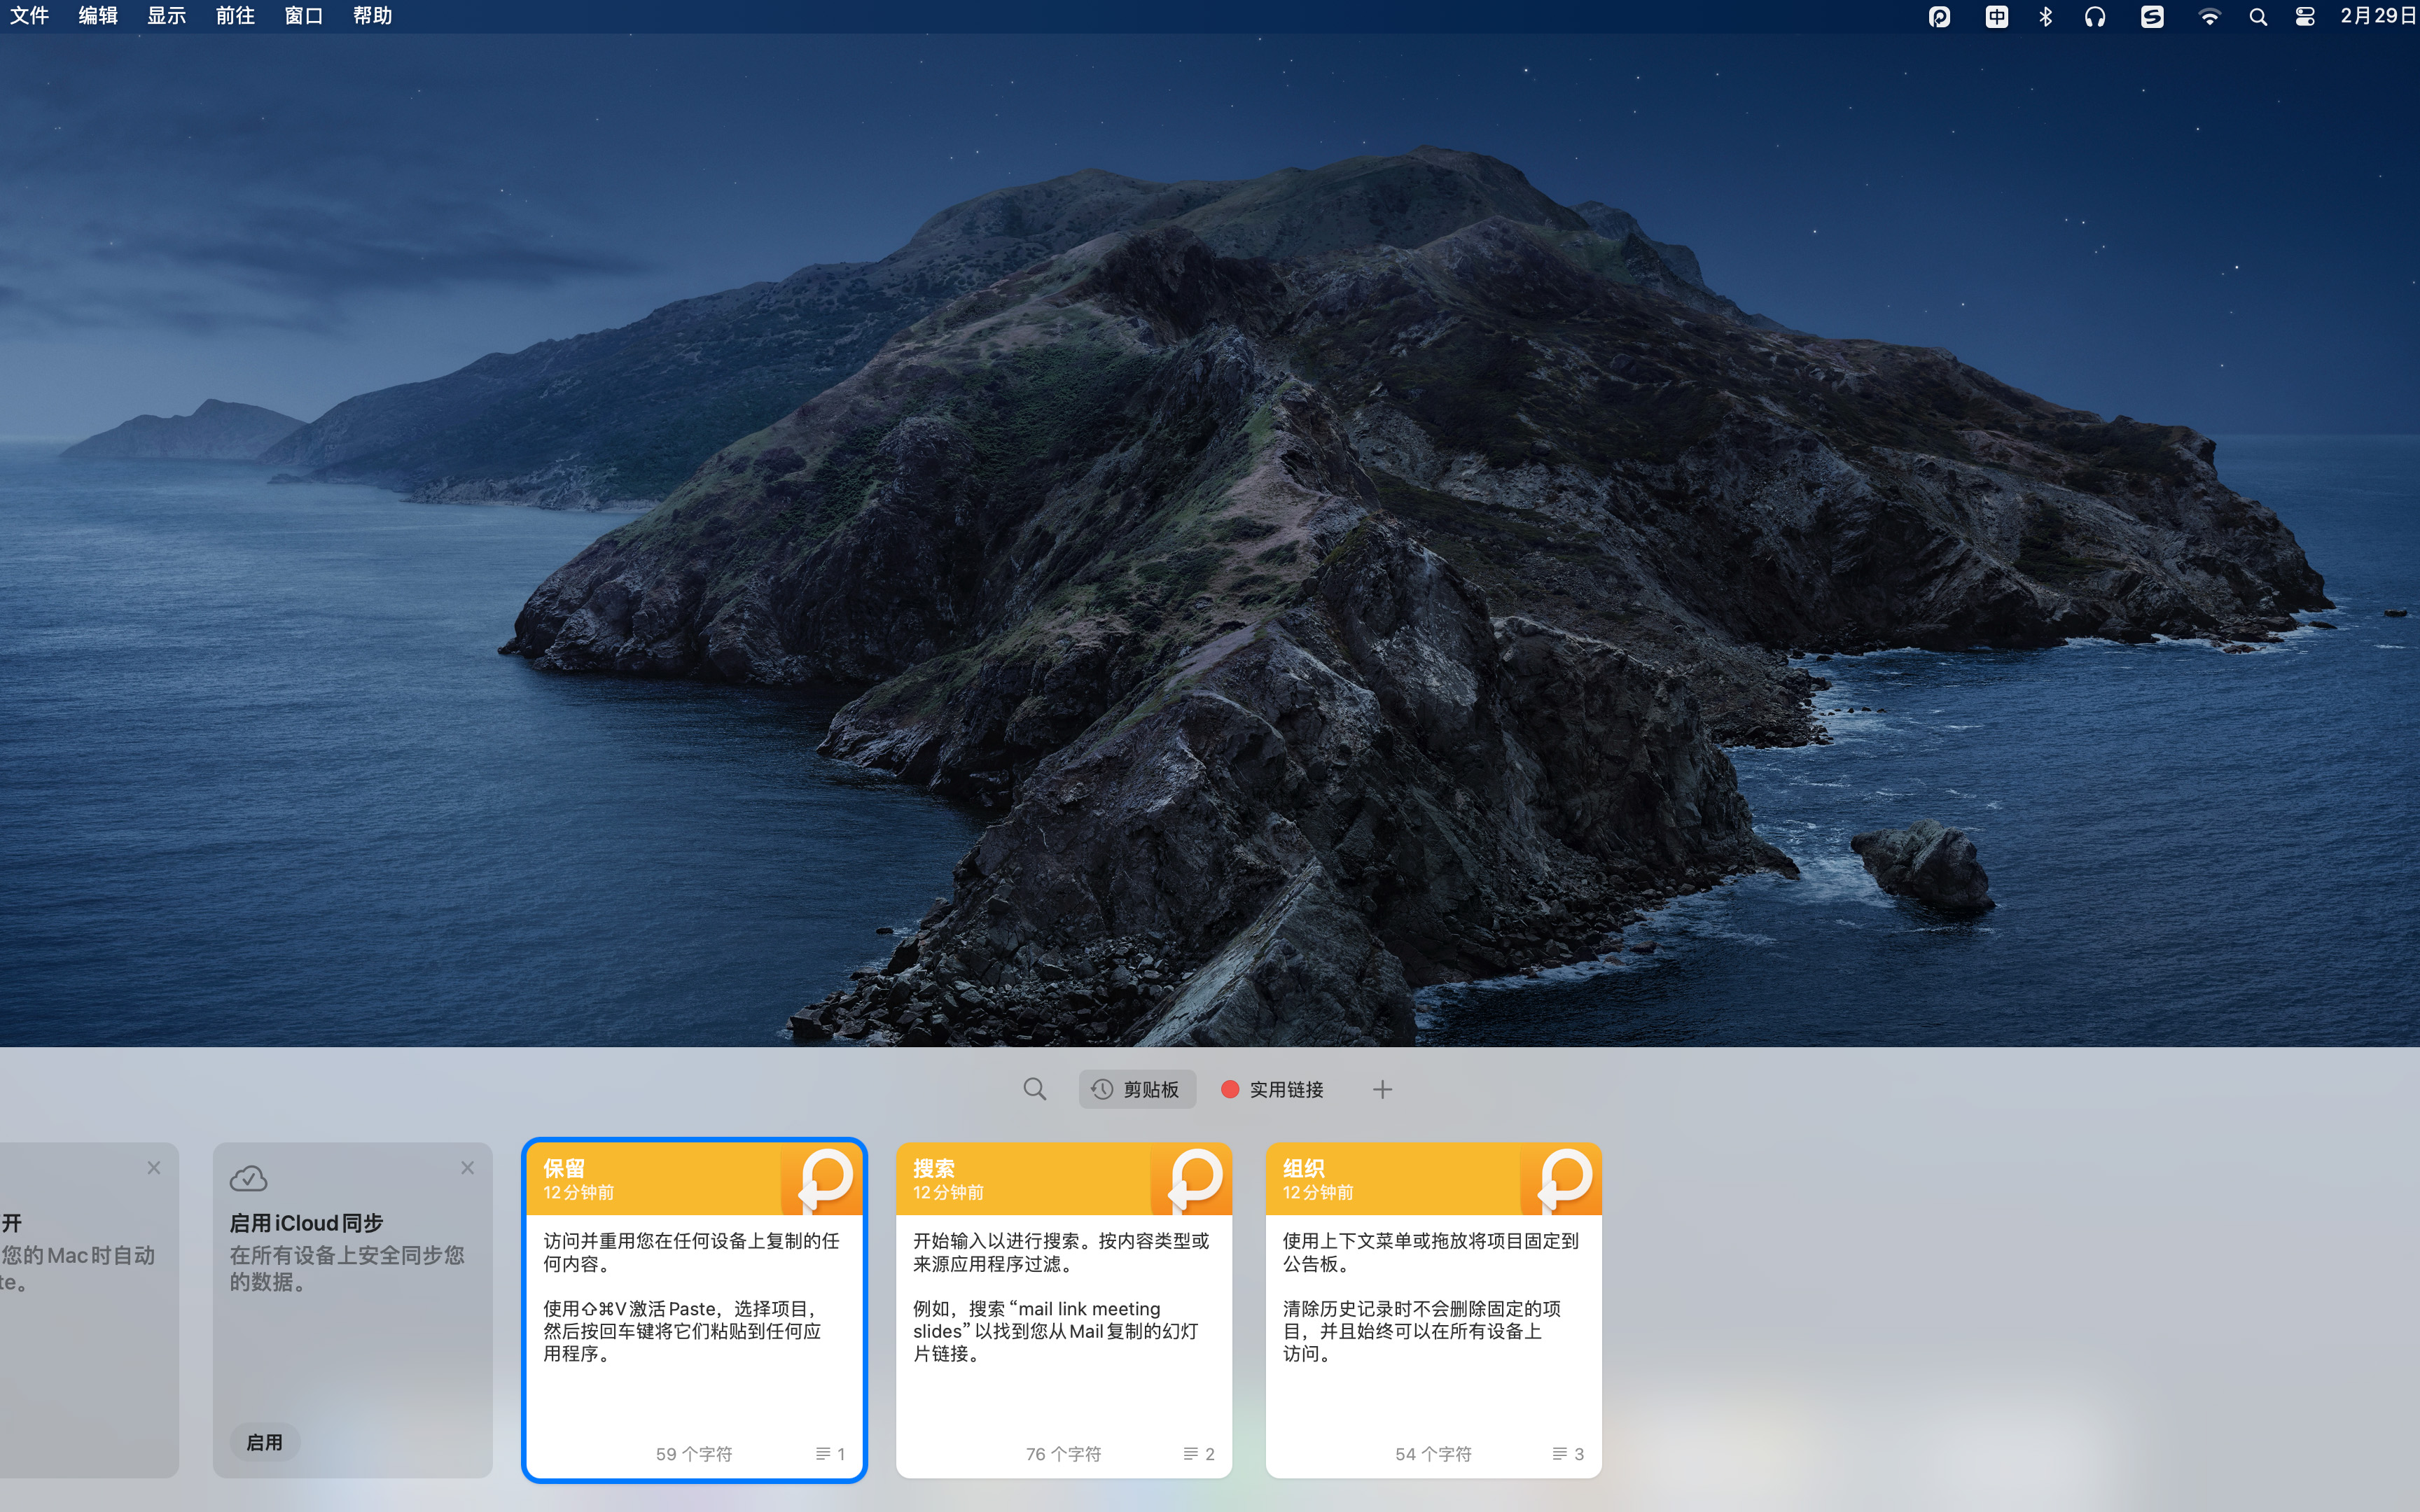Click the 搜索 card title
2420x1512 pixels.
934,1168
